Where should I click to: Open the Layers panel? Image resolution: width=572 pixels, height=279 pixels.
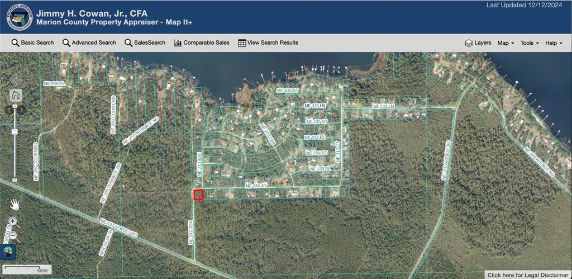[x=478, y=43]
